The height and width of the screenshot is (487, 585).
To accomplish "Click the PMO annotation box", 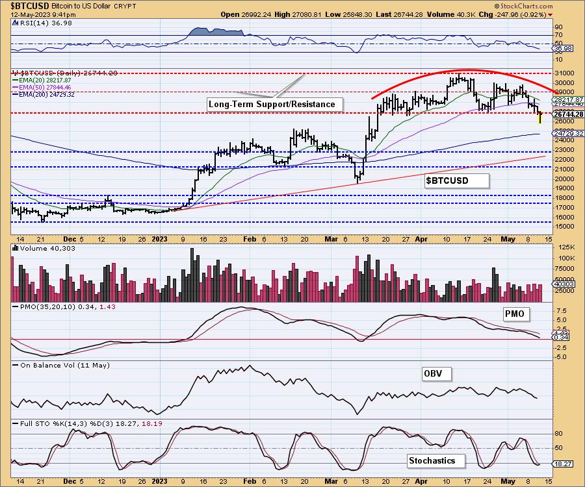I will coord(515,314).
